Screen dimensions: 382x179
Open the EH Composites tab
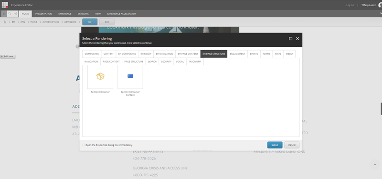pyautogui.click(x=127, y=54)
